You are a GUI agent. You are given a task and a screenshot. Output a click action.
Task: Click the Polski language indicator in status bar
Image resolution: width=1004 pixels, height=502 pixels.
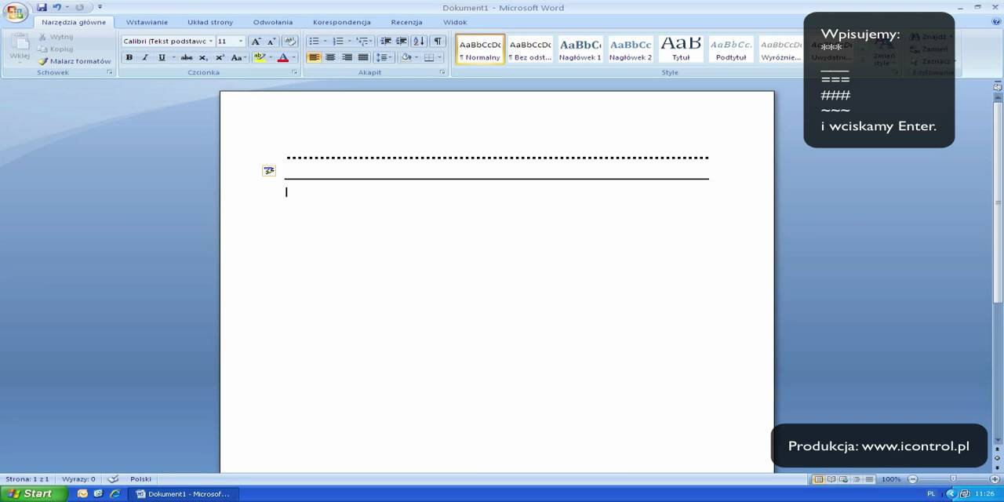pyautogui.click(x=140, y=478)
